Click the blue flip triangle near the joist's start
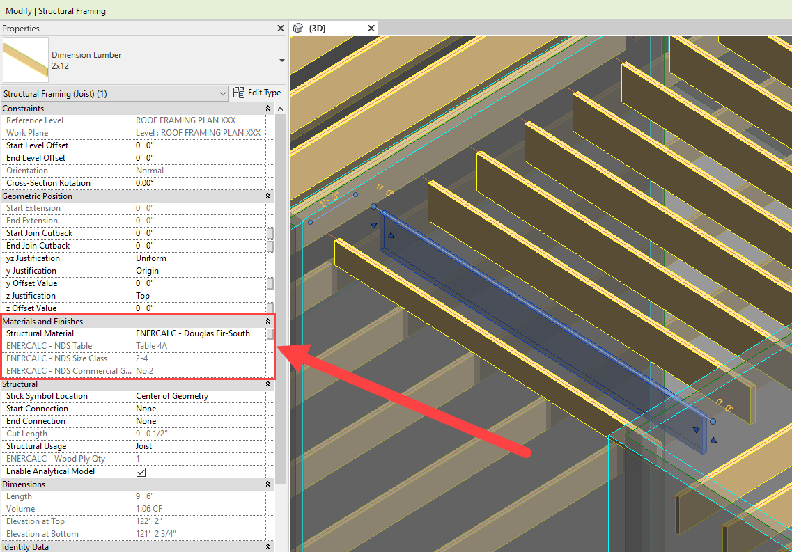Viewport: 792px width, 552px height. pos(373,226)
